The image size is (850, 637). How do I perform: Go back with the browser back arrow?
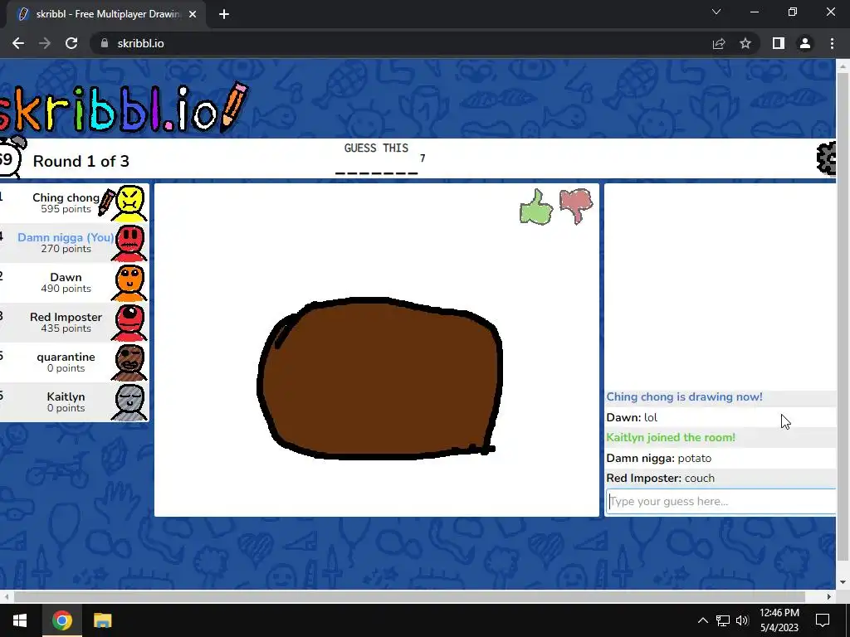point(18,43)
